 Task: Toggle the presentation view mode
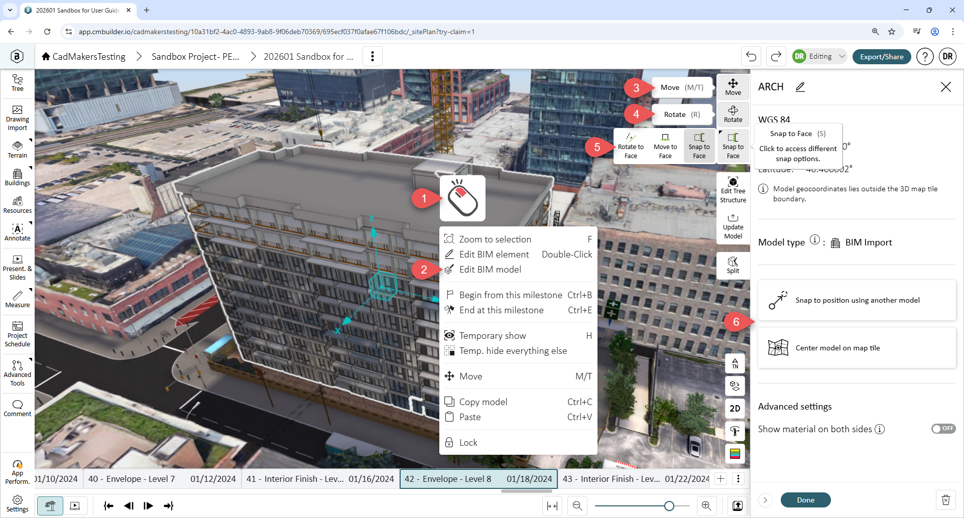point(75,506)
